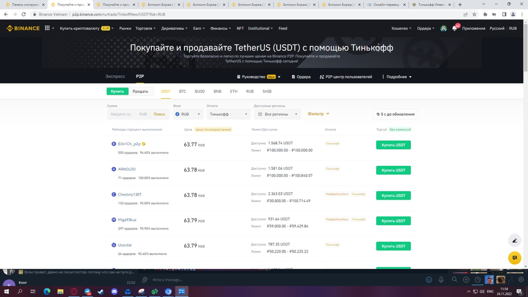Expand the Подробнее more menu
Screen dimensions: 528x297
(x=396, y=77)
